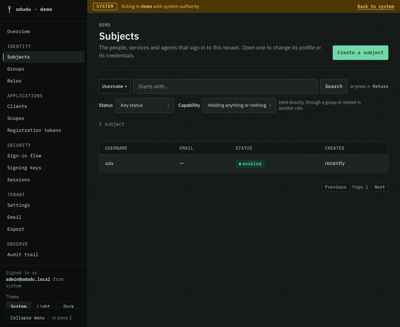Open the ada subject row

click(x=243, y=163)
